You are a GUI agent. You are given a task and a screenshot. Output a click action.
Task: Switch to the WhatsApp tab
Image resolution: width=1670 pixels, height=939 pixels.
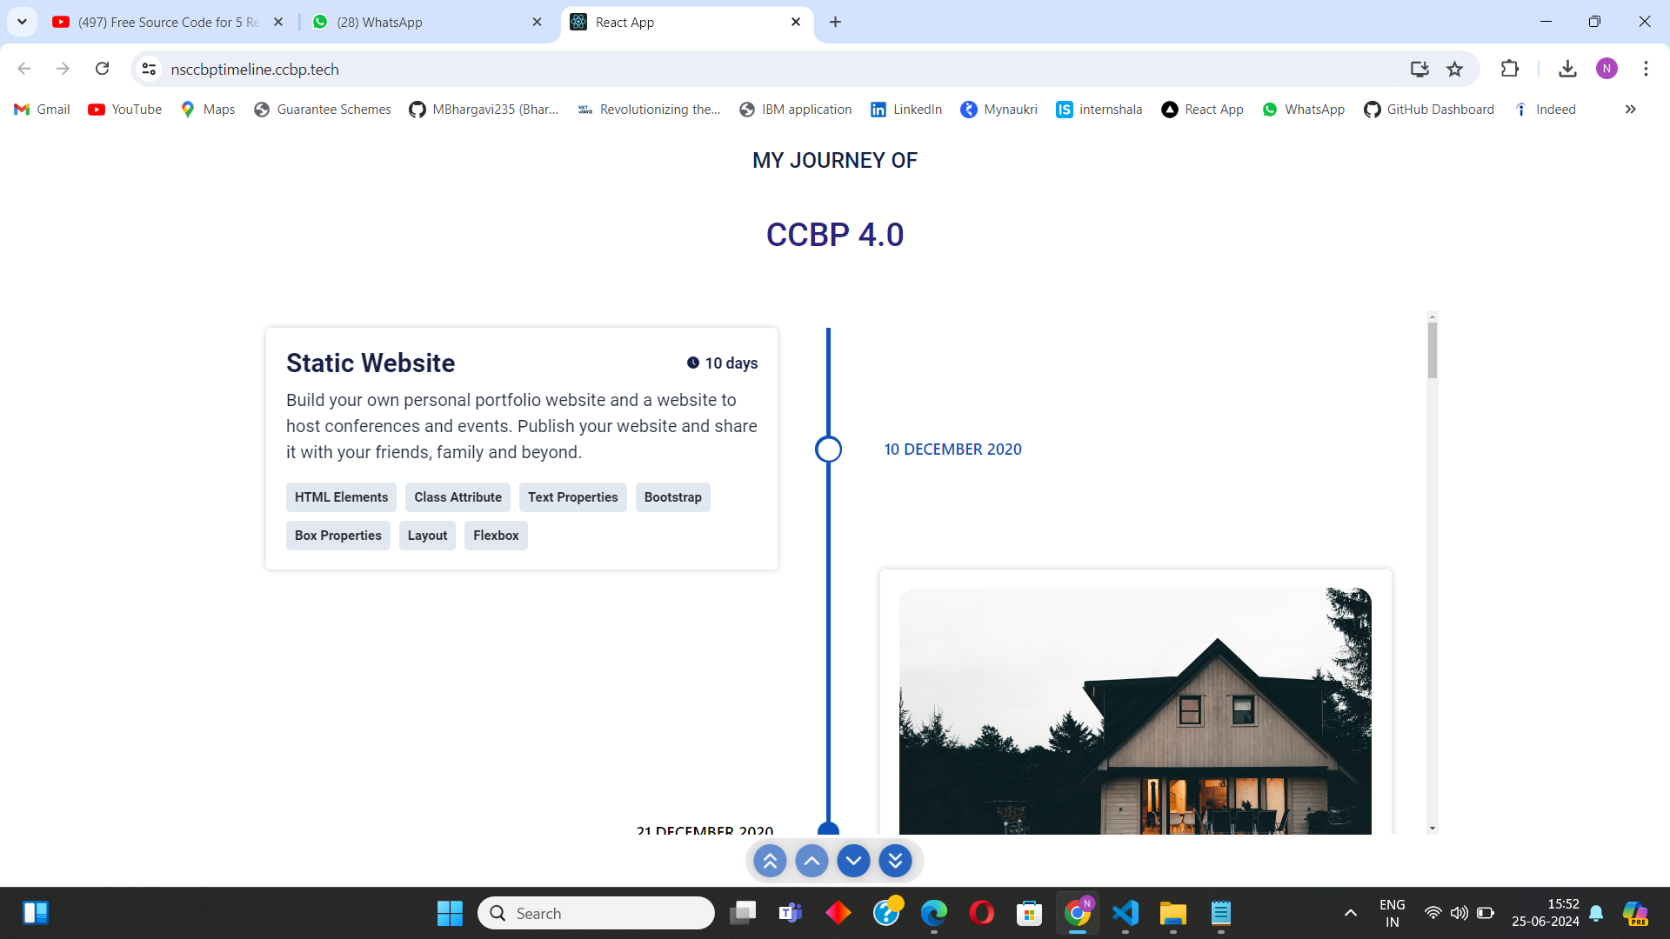click(428, 22)
